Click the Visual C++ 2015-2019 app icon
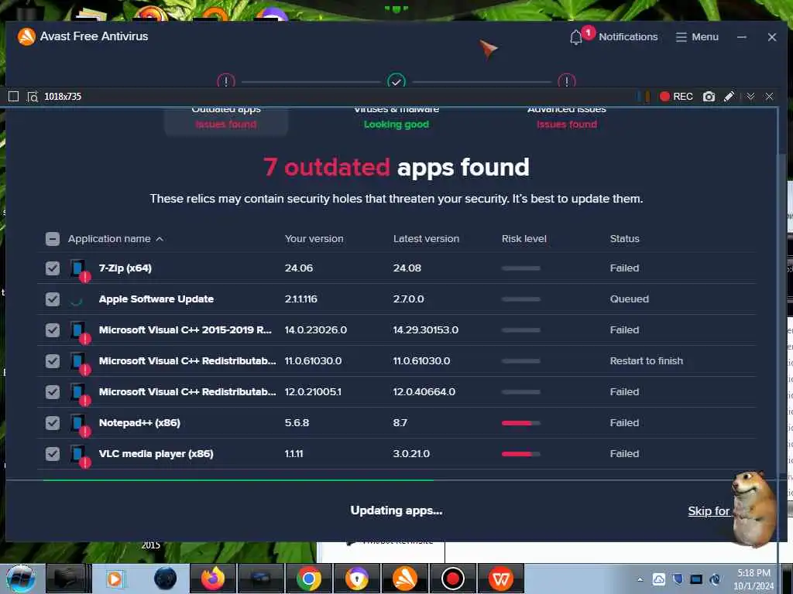Image resolution: width=793 pixels, height=594 pixels. 80,331
